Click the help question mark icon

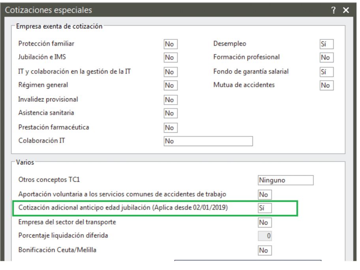tap(334, 10)
